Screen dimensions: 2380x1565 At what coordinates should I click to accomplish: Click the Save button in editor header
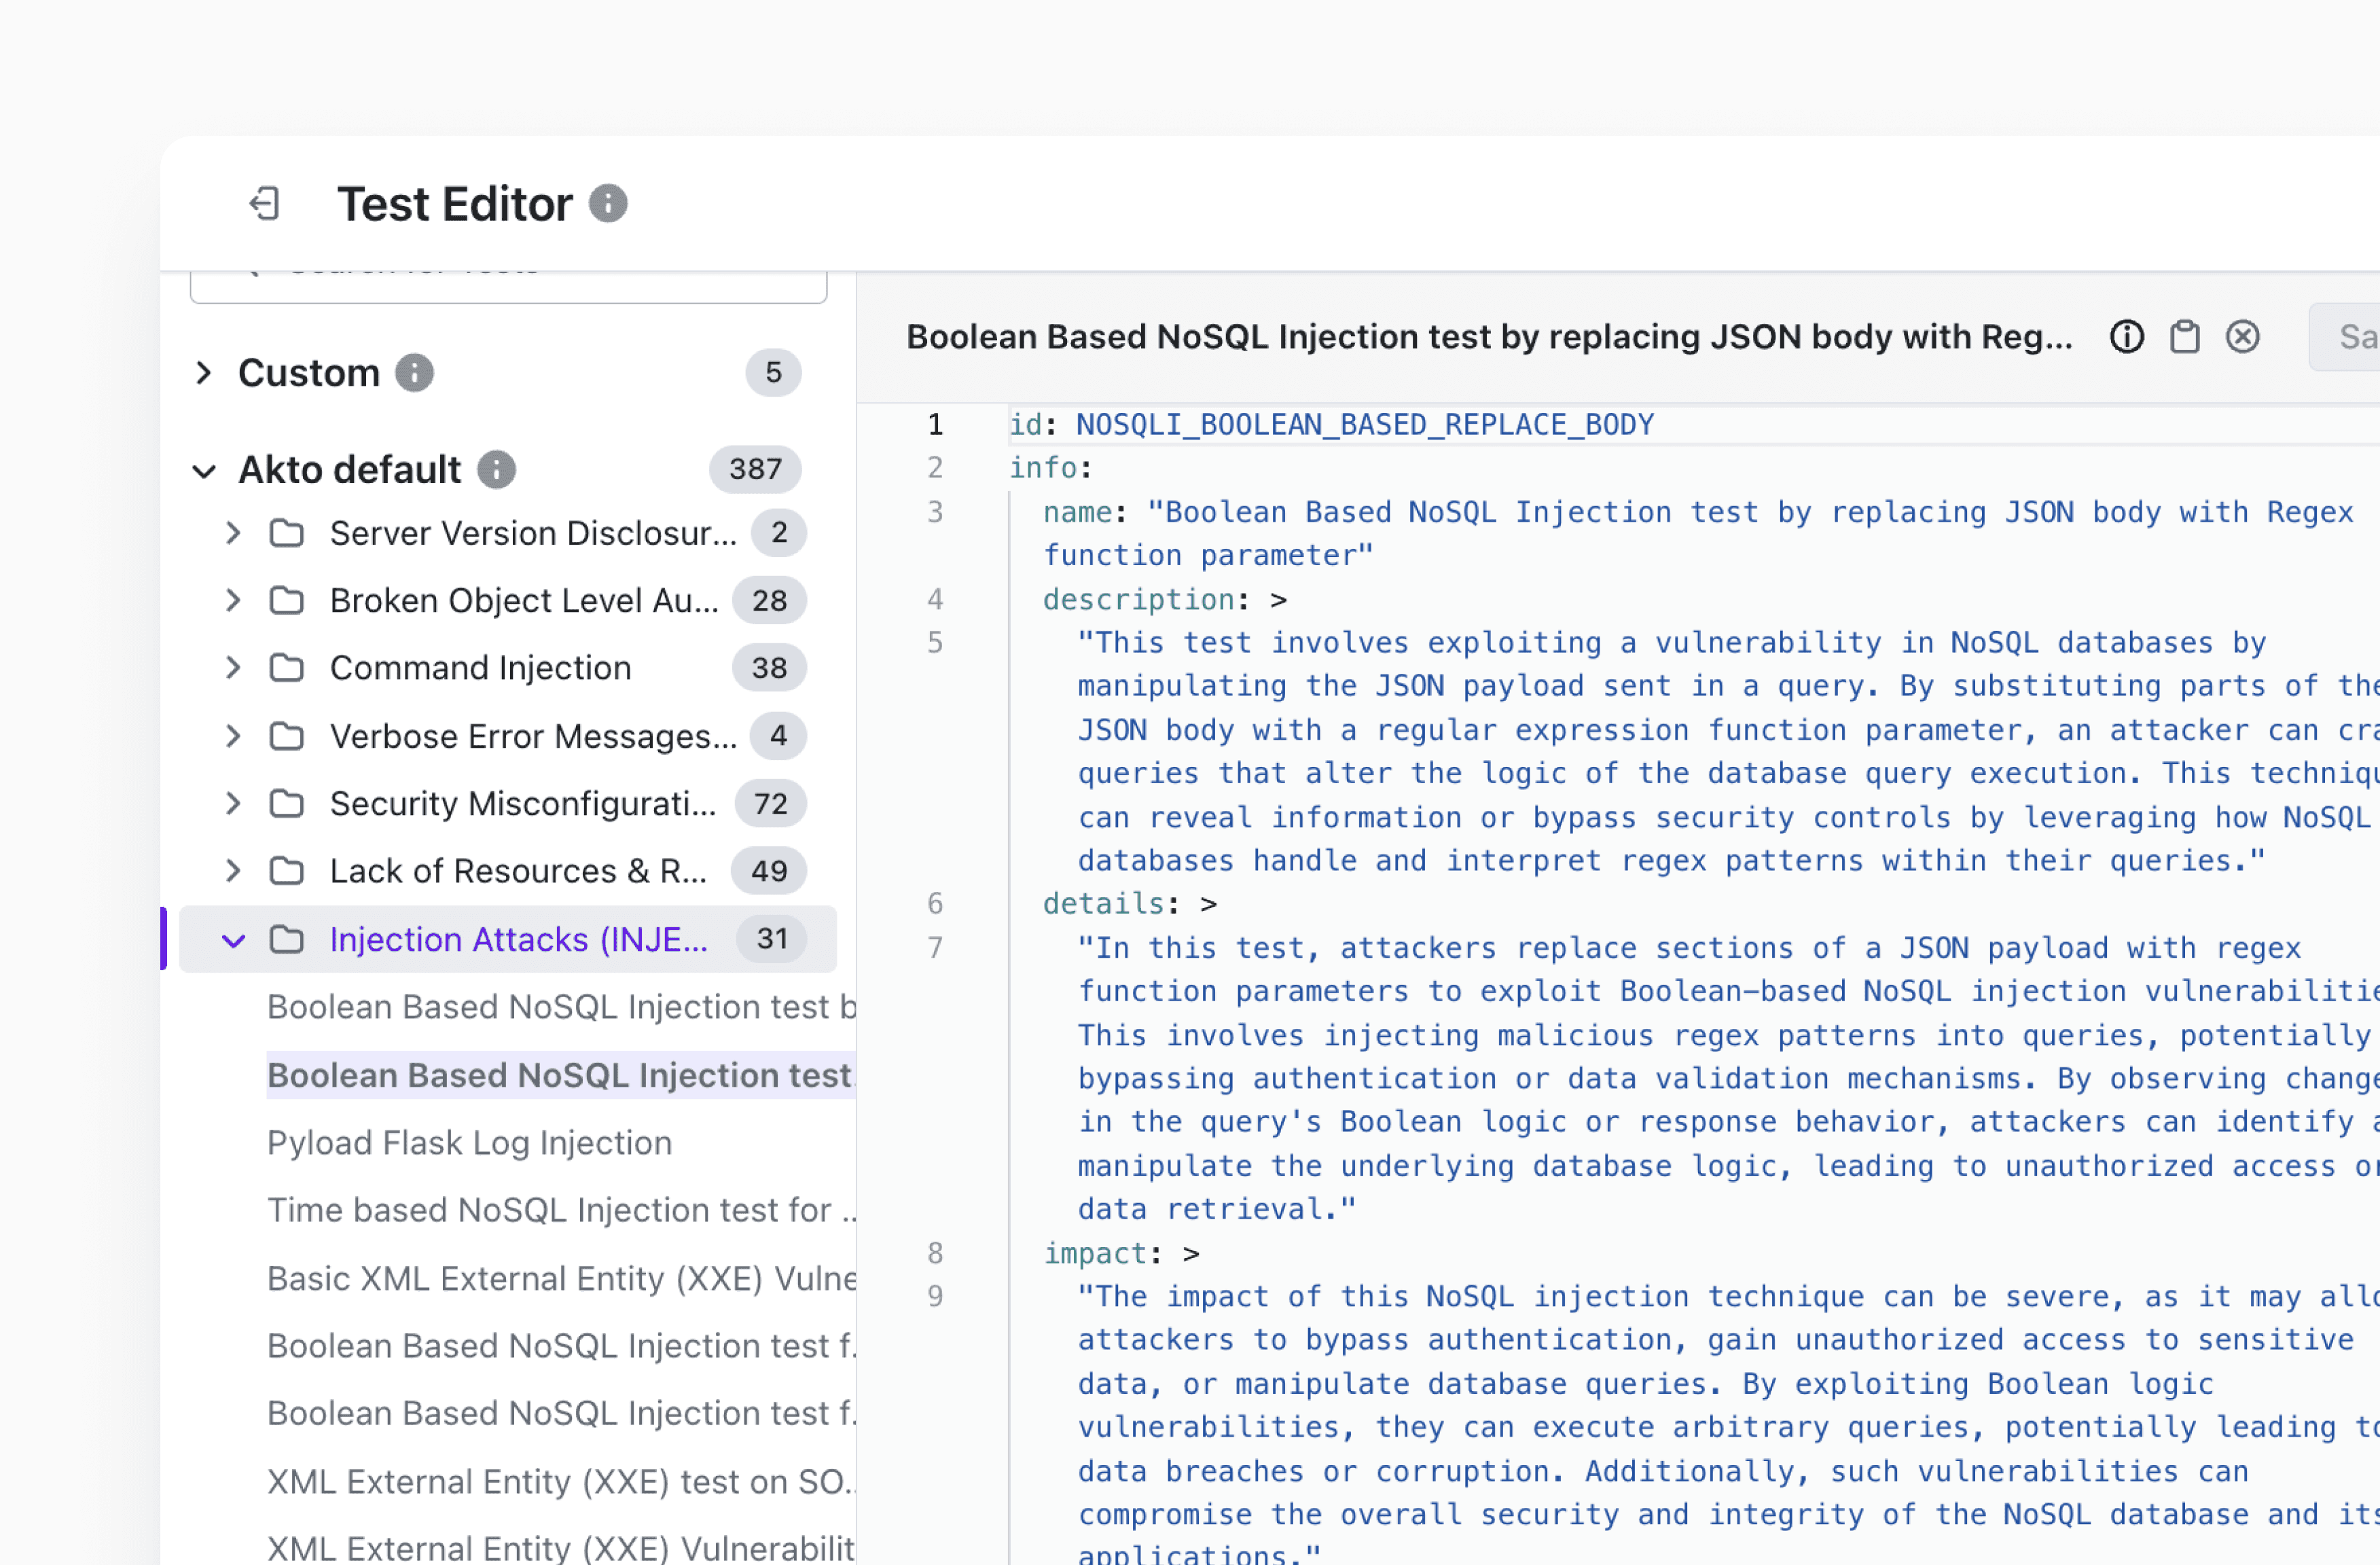[2350, 337]
